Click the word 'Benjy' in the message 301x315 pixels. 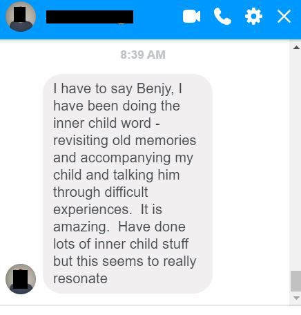[154, 89]
